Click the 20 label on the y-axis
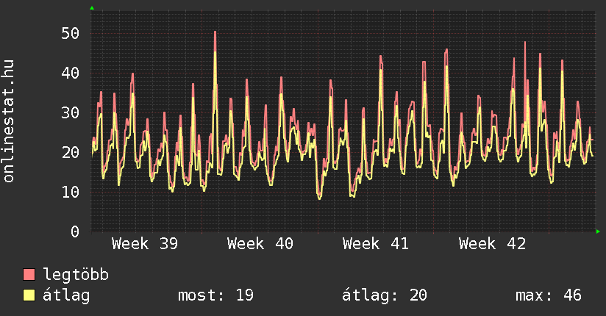Screen dimensions: 606x316 69,152
